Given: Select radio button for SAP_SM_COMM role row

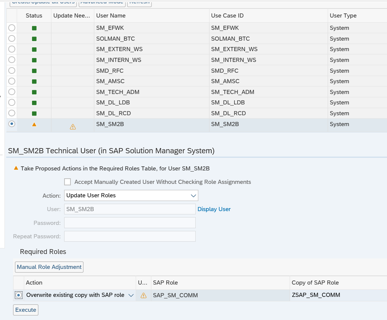Looking at the screenshot, I should click(19, 295).
